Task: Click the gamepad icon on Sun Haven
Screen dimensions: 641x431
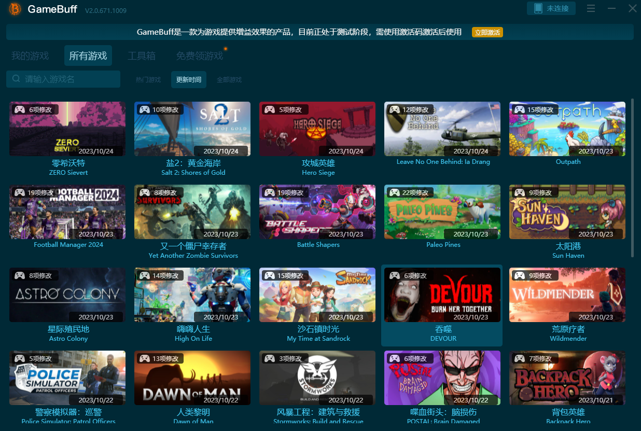Action: tap(520, 192)
